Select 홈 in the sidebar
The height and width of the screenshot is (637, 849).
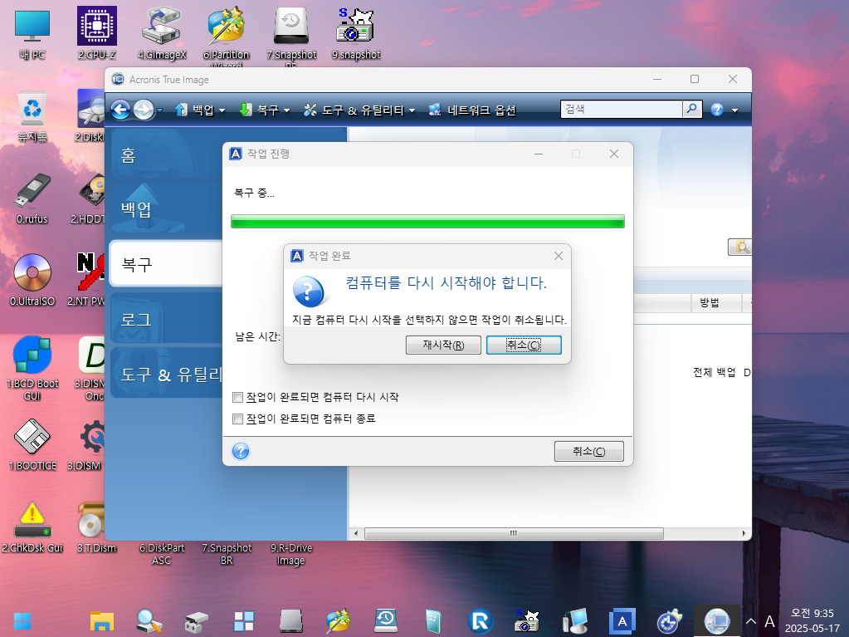(165, 155)
